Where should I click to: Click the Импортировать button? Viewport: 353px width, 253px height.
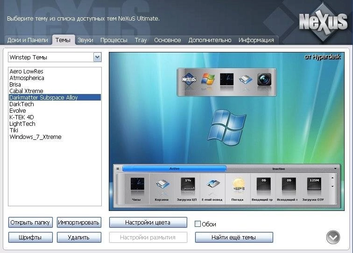[x=79, y=222]
